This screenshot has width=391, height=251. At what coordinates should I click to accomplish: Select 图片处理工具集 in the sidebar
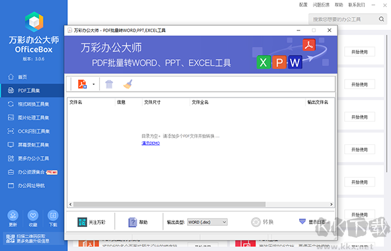click(32, 118)
